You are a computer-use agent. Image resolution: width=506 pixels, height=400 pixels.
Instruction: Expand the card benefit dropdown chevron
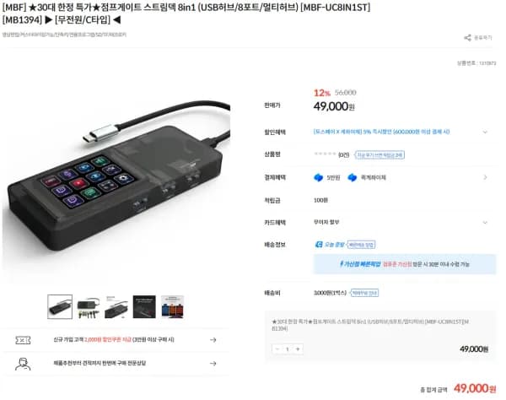tap(485, 223)
